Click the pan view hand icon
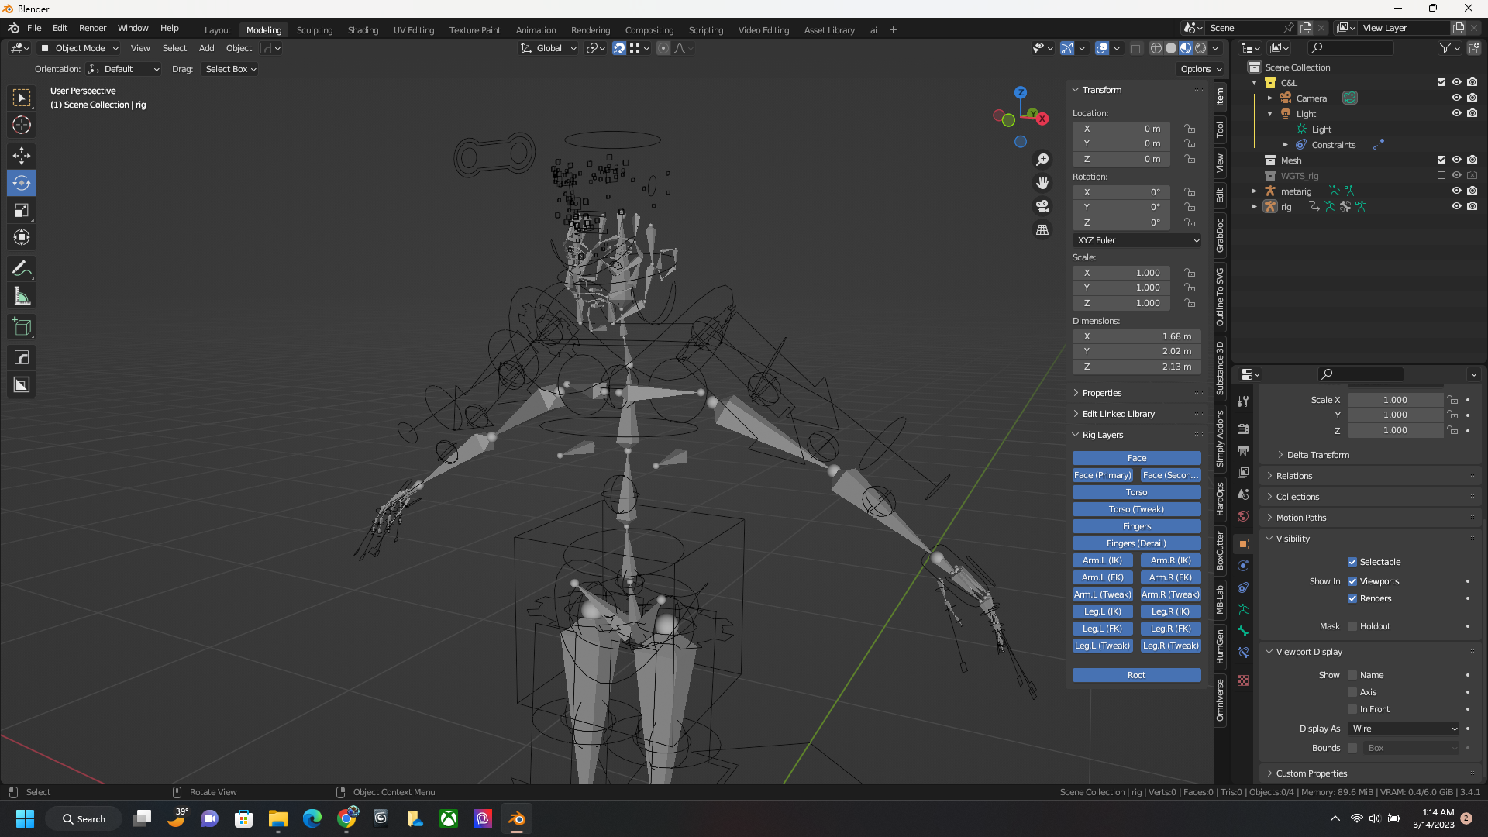 click(x=1042, y=183)
